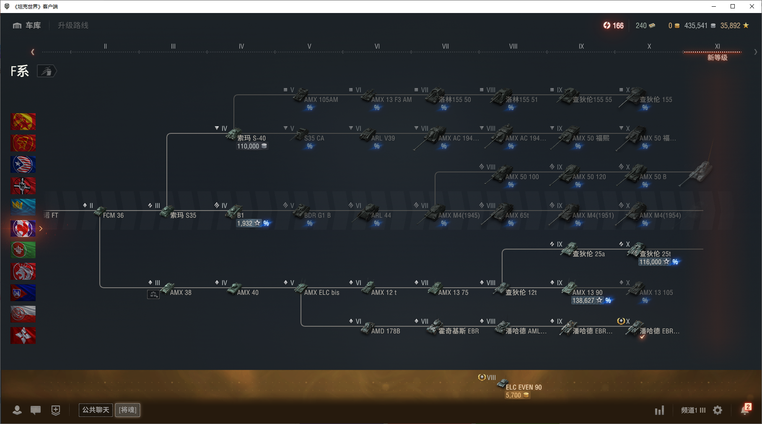Screen dimensions: 762x424
Task: Go to the 车库 garage tab
Action: tap(27, 26)
